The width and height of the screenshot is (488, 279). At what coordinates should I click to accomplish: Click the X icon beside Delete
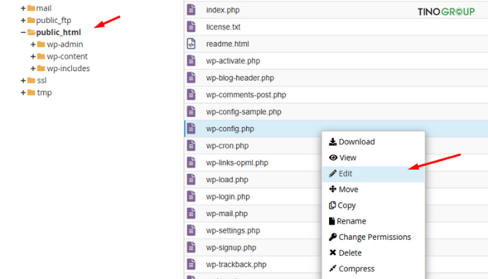pos(333,252)
